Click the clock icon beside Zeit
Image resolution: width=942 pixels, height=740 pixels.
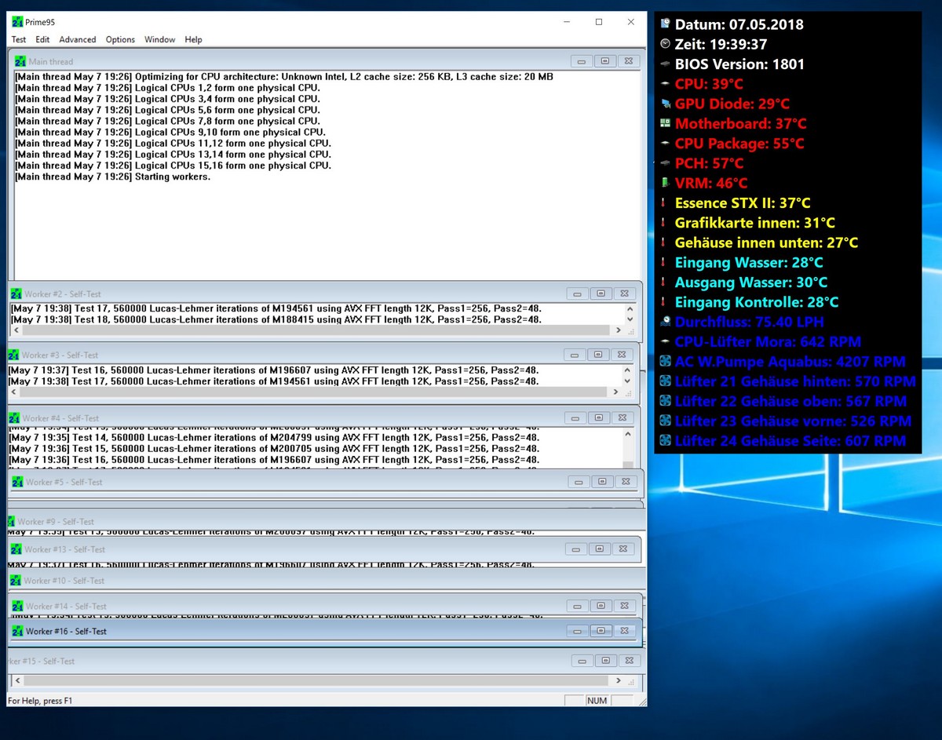(666, 44)
